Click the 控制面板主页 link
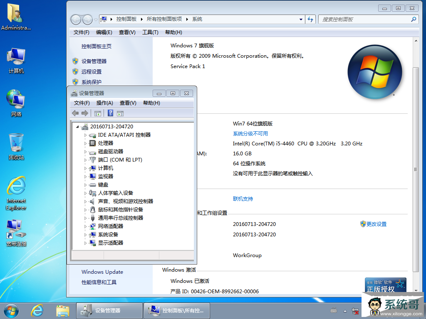Screen dimensions: 426x319 (x=97, y=47)
